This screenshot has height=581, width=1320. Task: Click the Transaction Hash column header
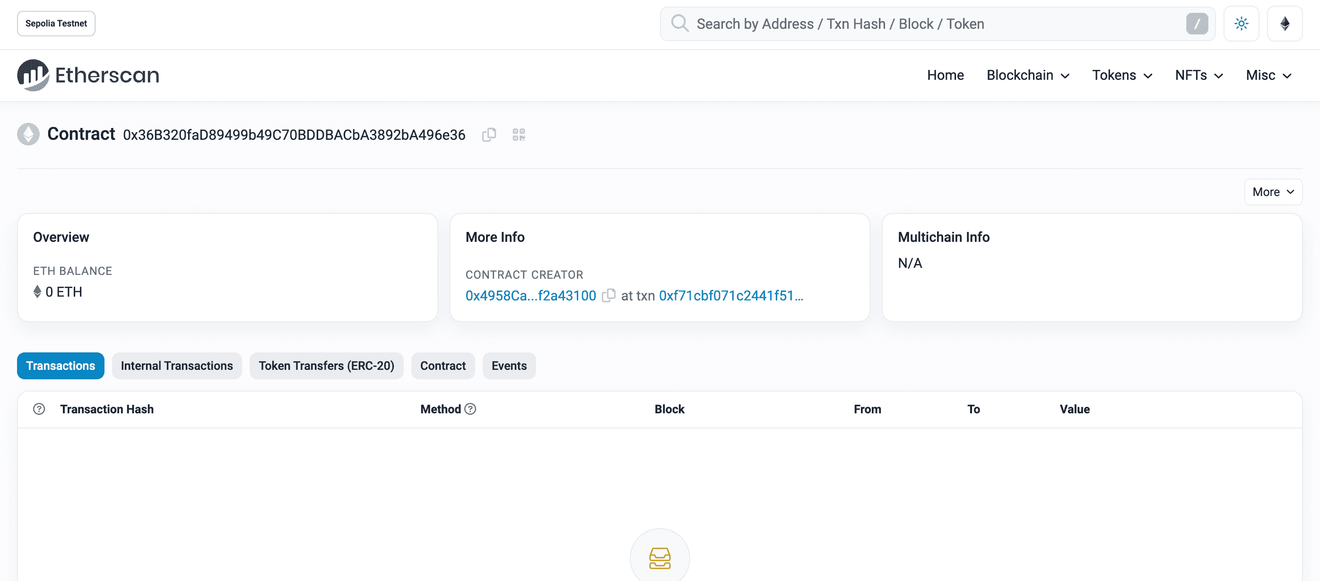pyautogui.click(x=106, y=409)
